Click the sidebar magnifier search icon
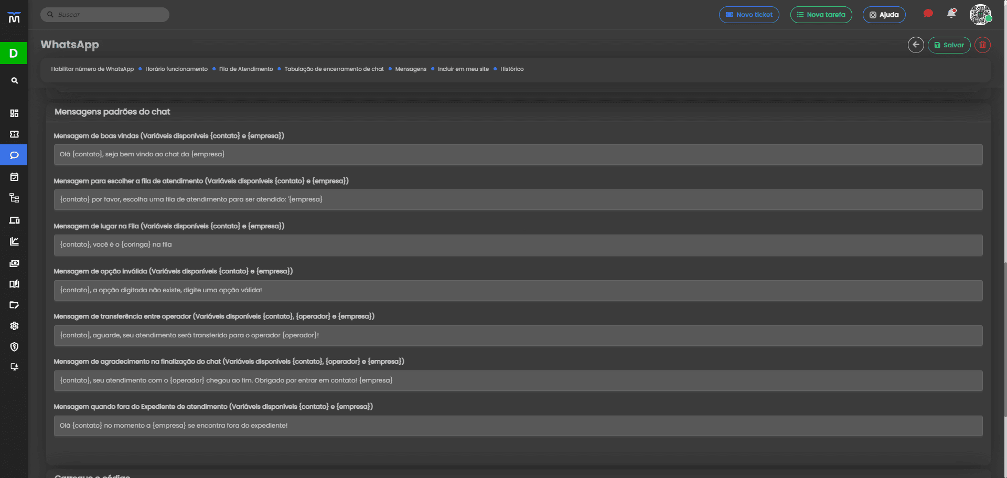The image size is (1007, 478). point(15,80)
